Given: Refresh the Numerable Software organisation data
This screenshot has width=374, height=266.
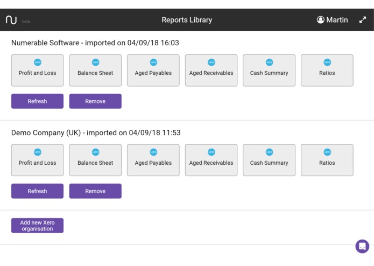Looking at the screenshot, I should [x=37, y=101].
